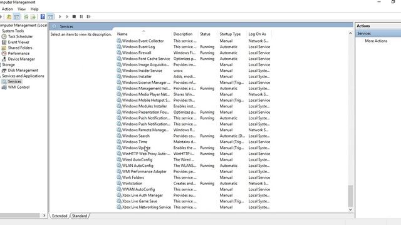
Task: Click the Refresh toolbar icon
Action: tap(26, 17)
